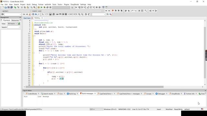Screen dimensions: 207x116
Task: Collapse the fold marker at line 25
Action: tap(34, 66)
